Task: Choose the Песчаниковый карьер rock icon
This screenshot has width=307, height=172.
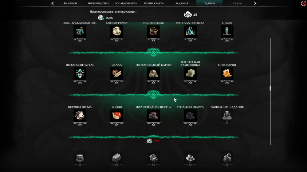Action: pyautogui.click(x=154, y=74)
